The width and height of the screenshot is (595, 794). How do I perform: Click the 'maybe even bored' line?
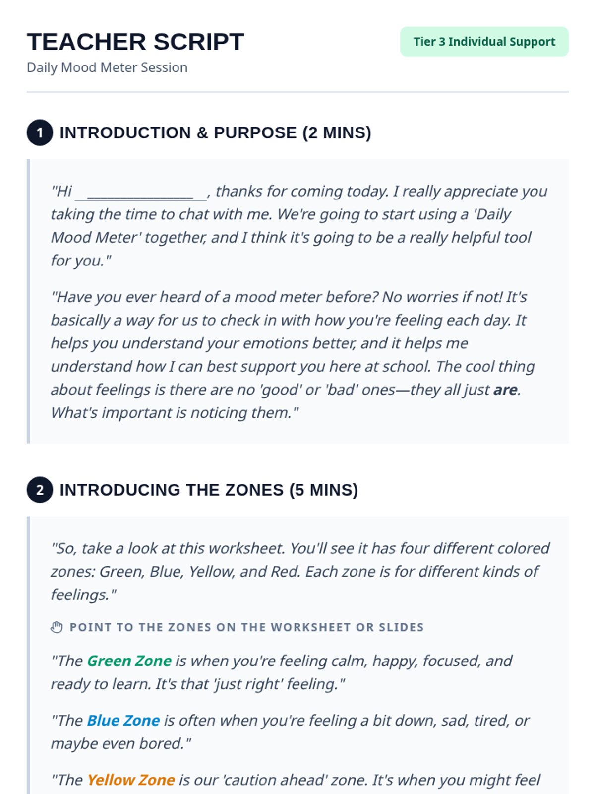(120, 744)
